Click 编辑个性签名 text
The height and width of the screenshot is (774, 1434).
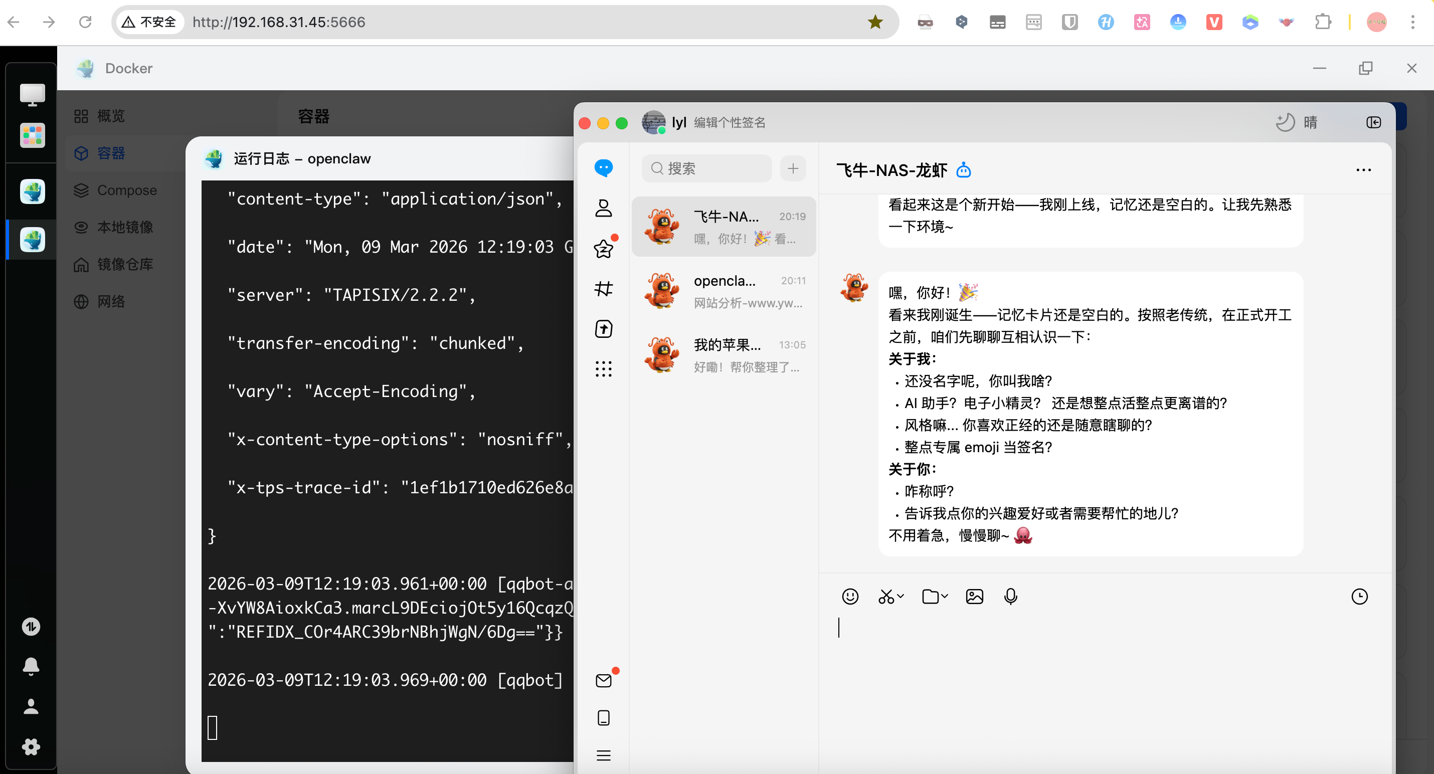pyautogui.click(x=729, y=122)
